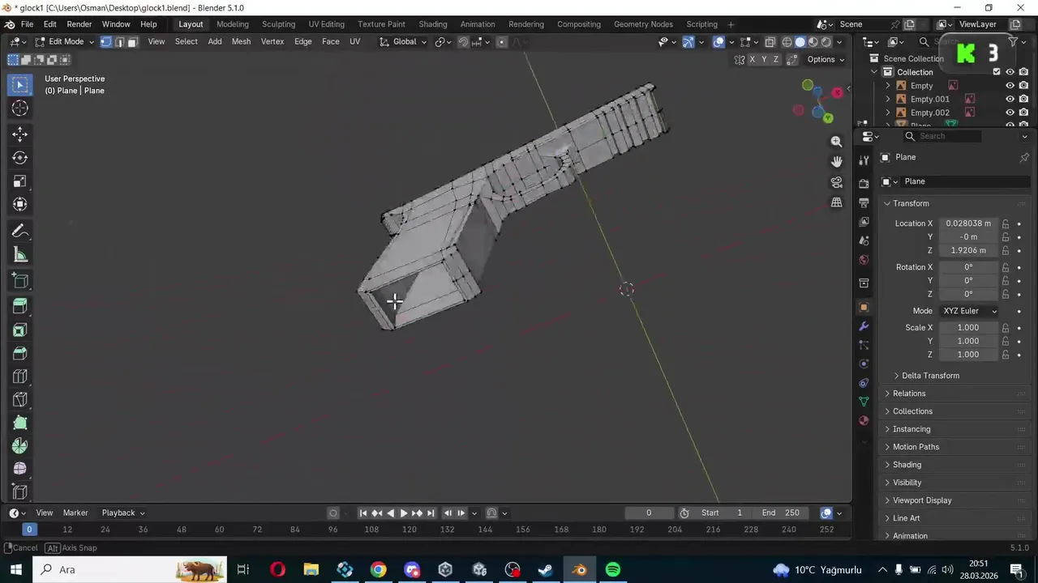Switch to the Modeling workspace tab
Viewport: 1038px width, 583px height.
tap(233, 24)
